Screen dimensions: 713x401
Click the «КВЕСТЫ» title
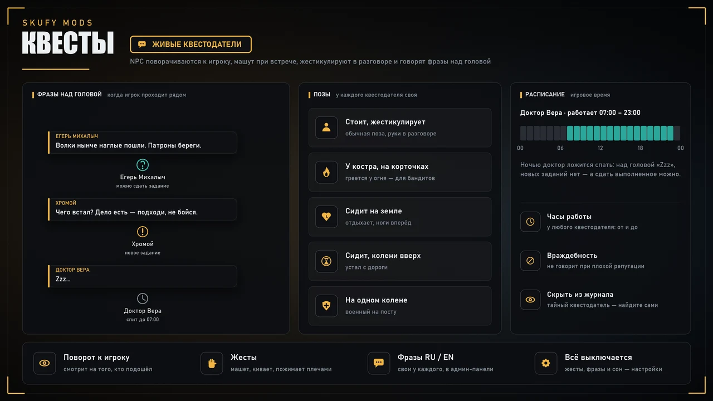pos(68,43)
